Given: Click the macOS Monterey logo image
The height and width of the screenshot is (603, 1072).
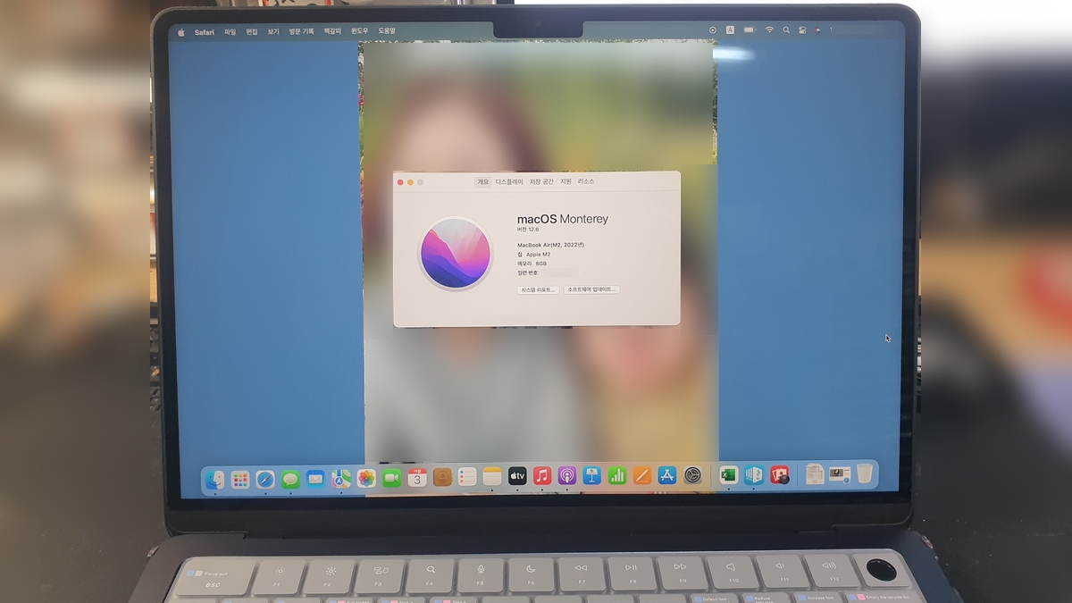Looking at the screenshot, I should (456, 253).
